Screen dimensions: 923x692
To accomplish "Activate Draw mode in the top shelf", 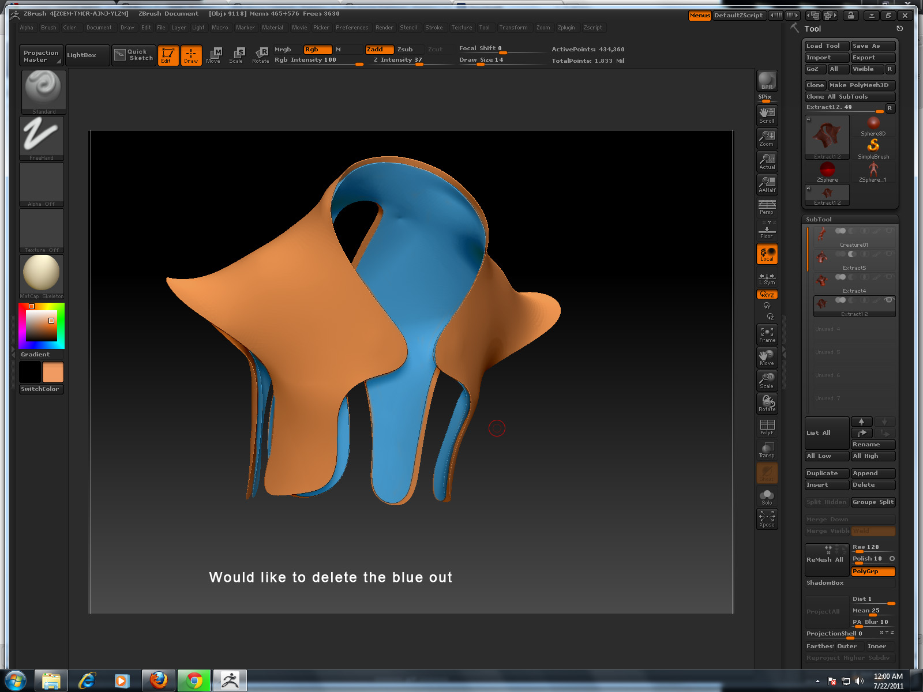I will click(191, 55).
